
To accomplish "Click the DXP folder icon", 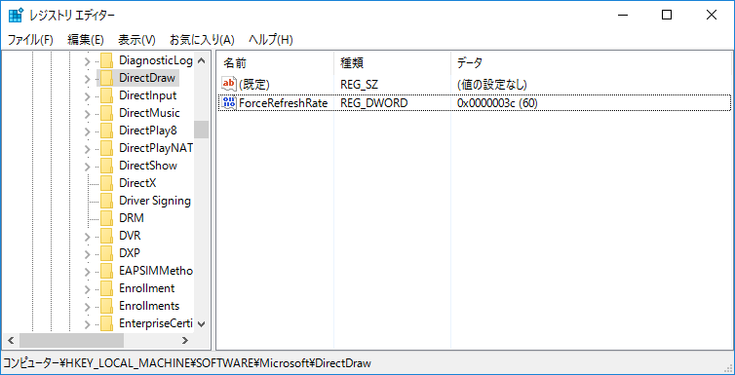I will click(107, 253).
